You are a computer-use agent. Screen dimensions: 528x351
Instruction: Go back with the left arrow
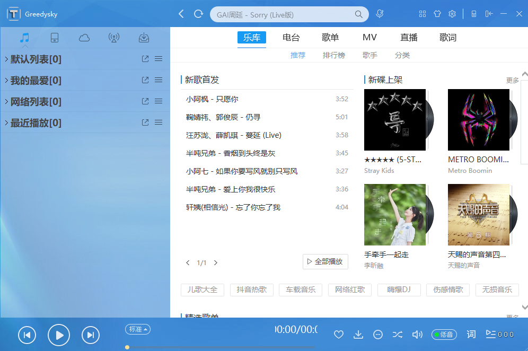[181, 14]
